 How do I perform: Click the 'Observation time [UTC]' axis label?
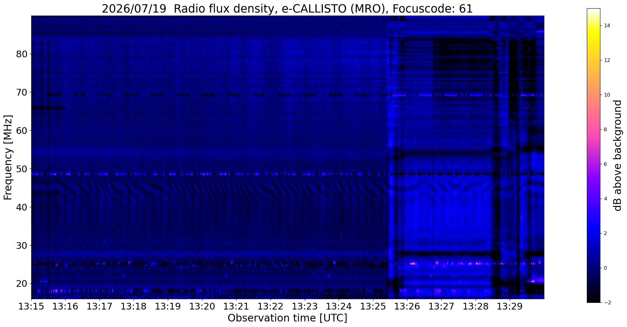point(287,318)
